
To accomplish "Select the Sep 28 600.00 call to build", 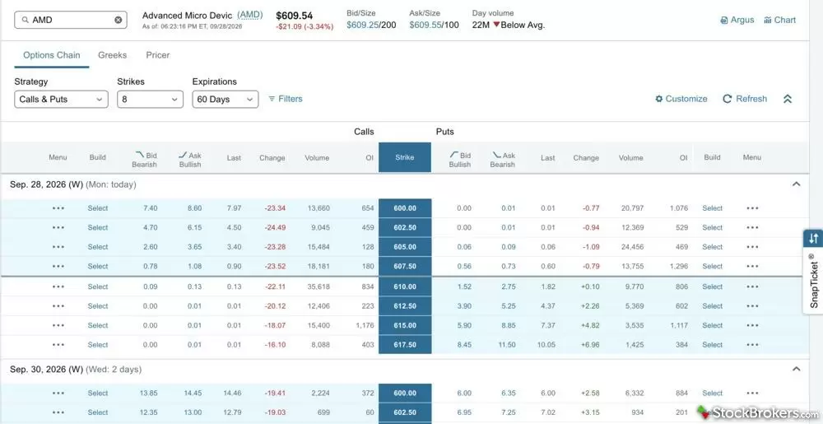I will (98, 208).
